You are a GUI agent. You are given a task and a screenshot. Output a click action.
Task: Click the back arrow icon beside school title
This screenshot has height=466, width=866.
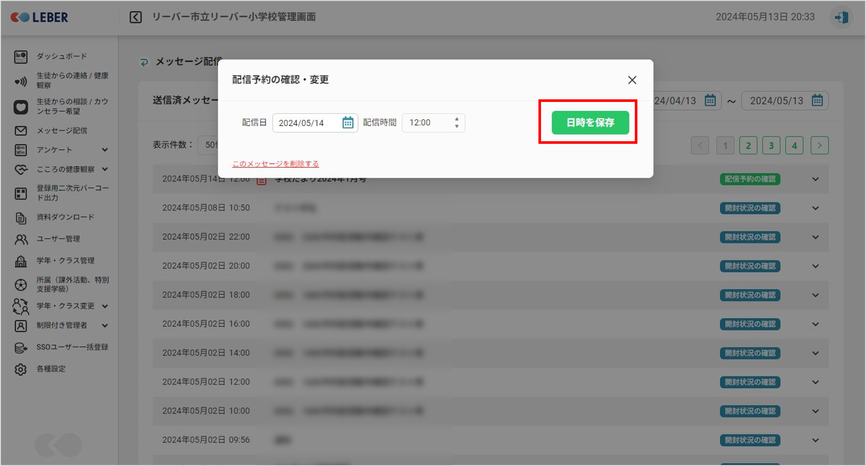[x=135, y=17]
